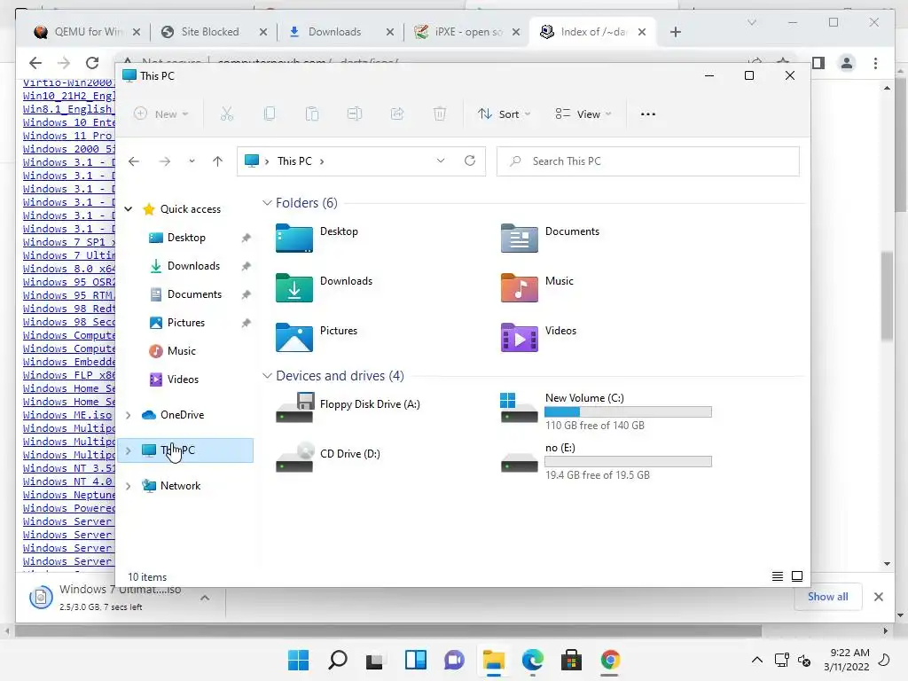Click the Copy icon in File Explorer toolbar
Viewport: 908px width, 681px height.
click(270, 114)
